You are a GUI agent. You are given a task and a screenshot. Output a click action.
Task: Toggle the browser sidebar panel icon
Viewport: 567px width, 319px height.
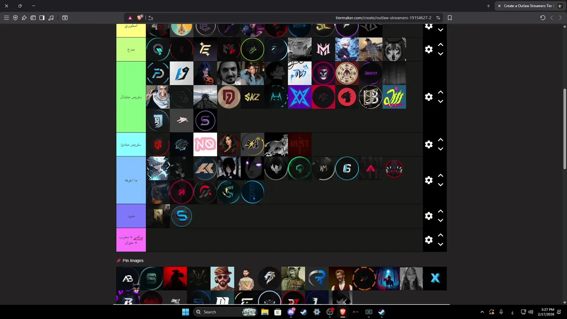[42, 18]
